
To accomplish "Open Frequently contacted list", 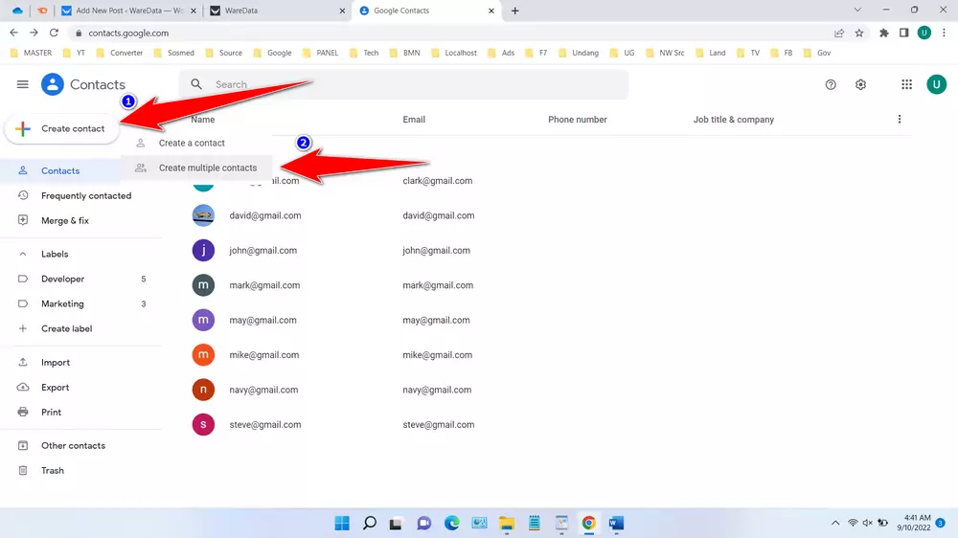I will pos(86,196).
